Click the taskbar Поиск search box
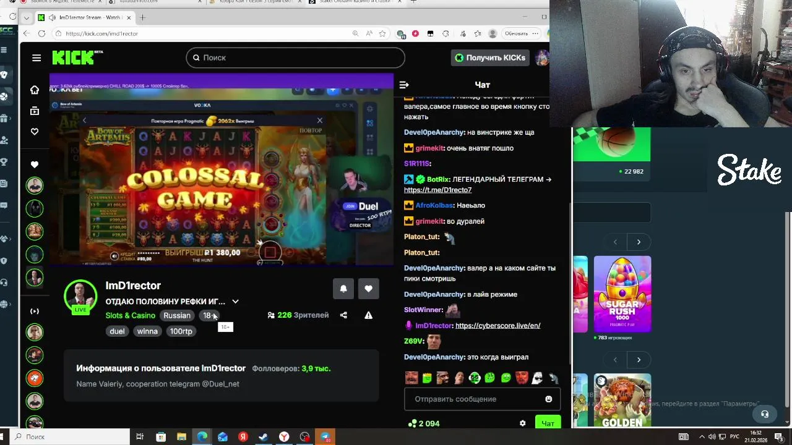The width and height of the screenshot is (792, 445). click(x=71, y=437)
